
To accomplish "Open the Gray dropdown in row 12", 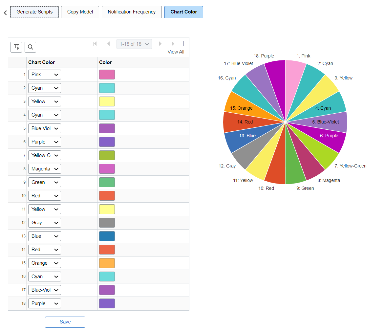I will click(x=45, y=223).
